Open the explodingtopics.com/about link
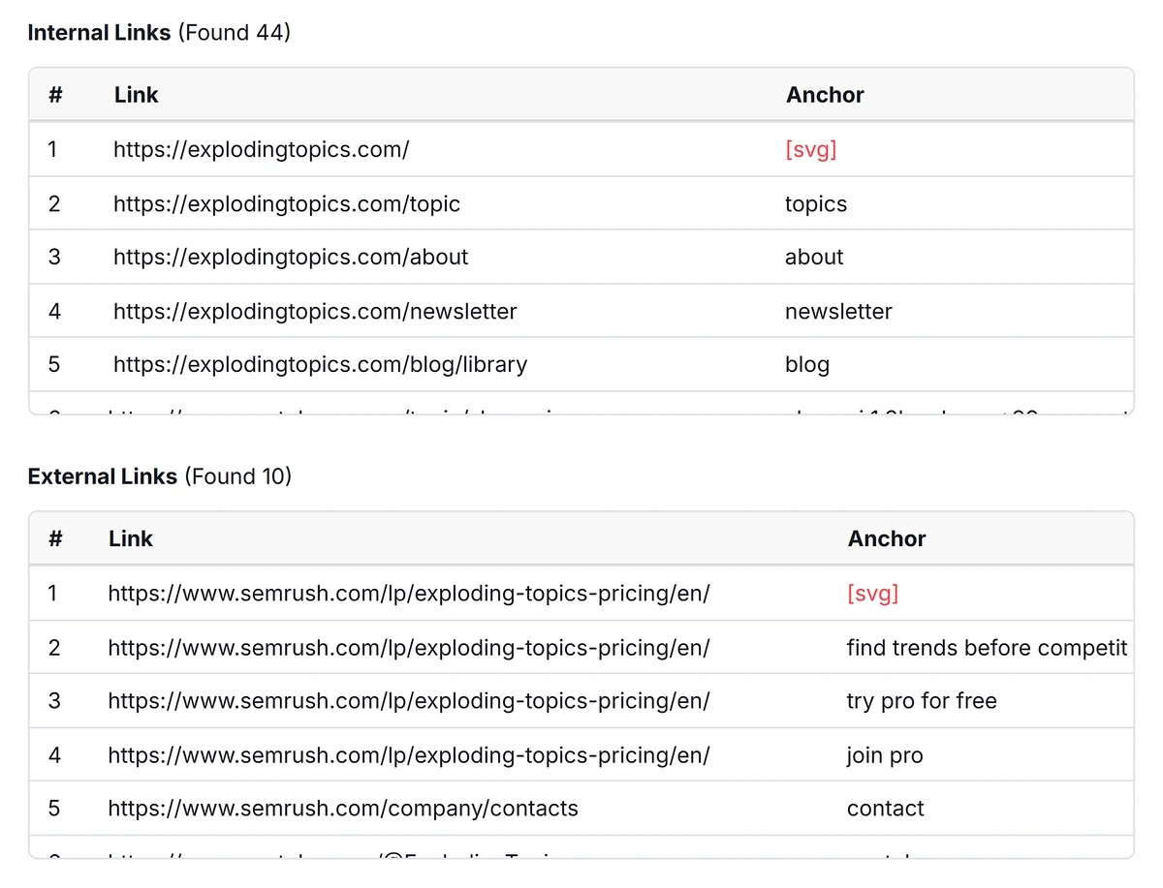This screenshot has width=1163, height=888. pos(291,257)
